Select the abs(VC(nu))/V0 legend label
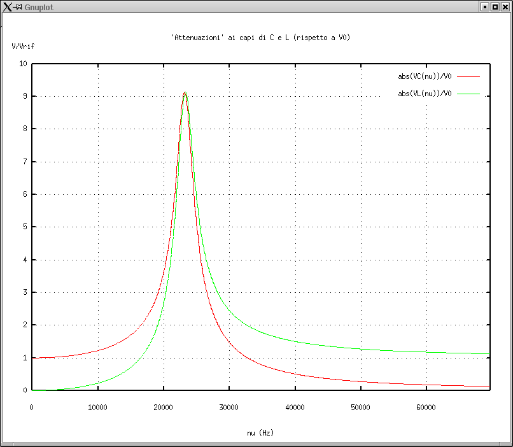The height and width of the screenshot is (447, 513). 425,76
